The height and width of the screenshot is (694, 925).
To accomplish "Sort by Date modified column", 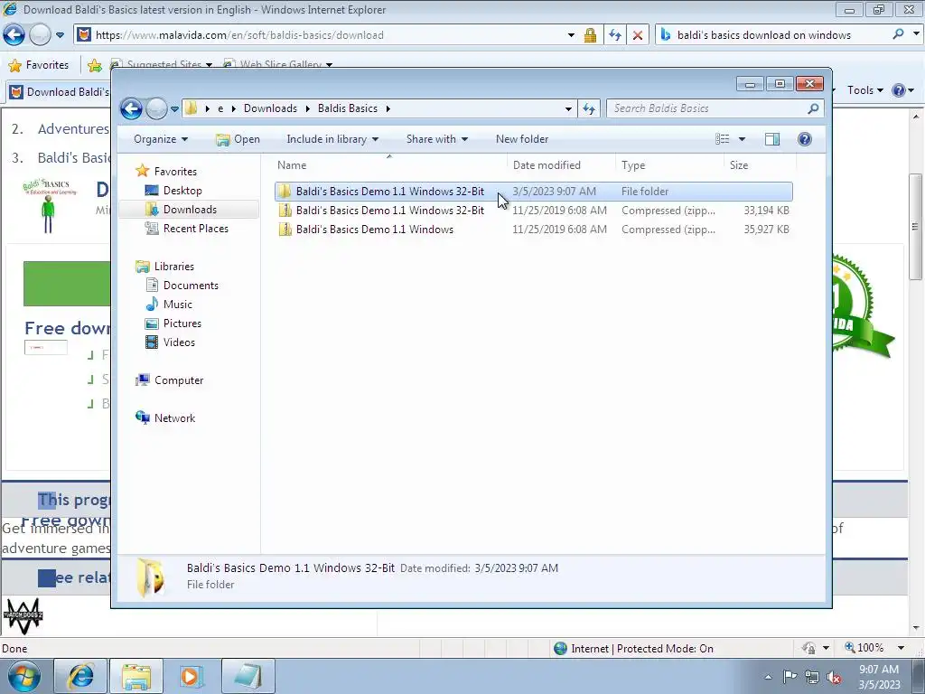I will click(x=560, y=165).
